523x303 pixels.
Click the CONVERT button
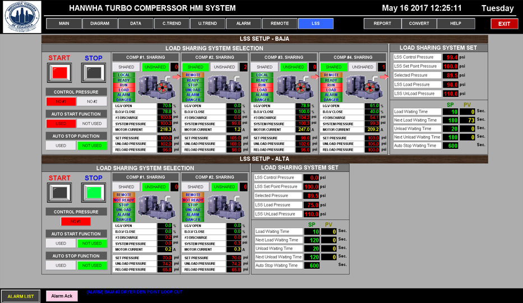[x=419, y=24]
